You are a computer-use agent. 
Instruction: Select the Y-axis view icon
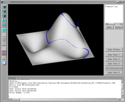tap(4, 11)
